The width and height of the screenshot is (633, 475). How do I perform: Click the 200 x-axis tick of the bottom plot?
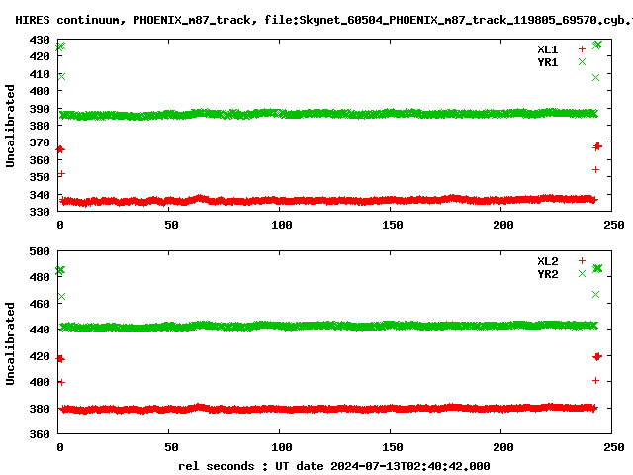click(x=503, y=447)
